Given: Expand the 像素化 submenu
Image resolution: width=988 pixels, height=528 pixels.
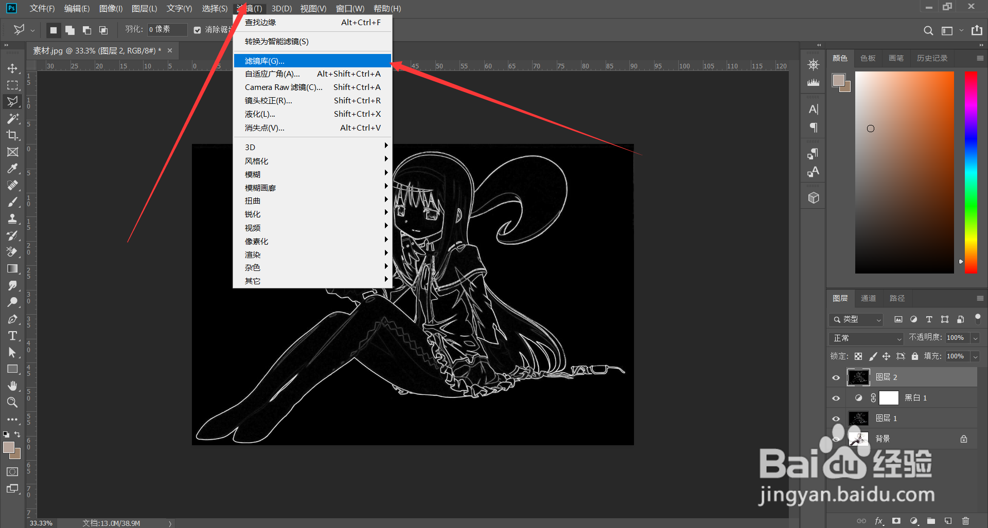Looking at the screenshot, I should 312,241.
